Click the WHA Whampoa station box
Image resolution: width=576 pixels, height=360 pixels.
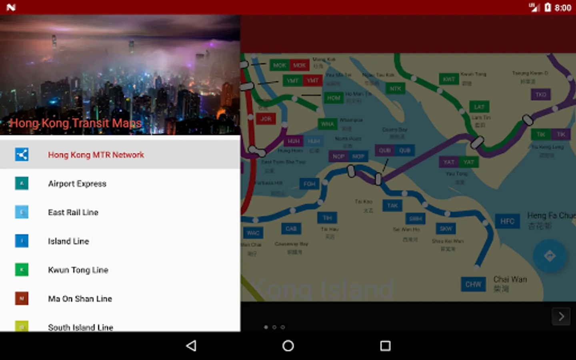328,124
